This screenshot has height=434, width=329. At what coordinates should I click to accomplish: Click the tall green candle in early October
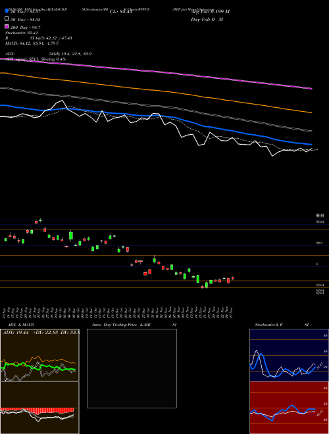[71, 235]
